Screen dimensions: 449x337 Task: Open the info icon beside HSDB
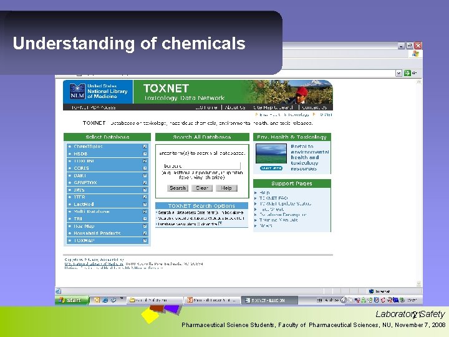[145, 154]
